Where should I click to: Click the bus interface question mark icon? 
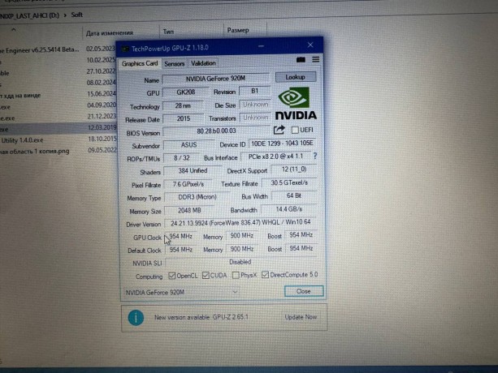[314, 156]
